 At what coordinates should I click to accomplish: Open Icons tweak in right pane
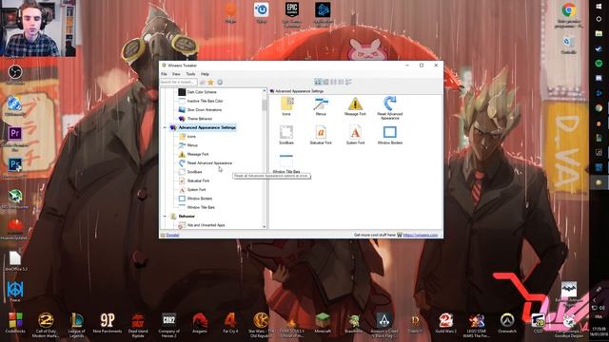click(x=286, y=106)
